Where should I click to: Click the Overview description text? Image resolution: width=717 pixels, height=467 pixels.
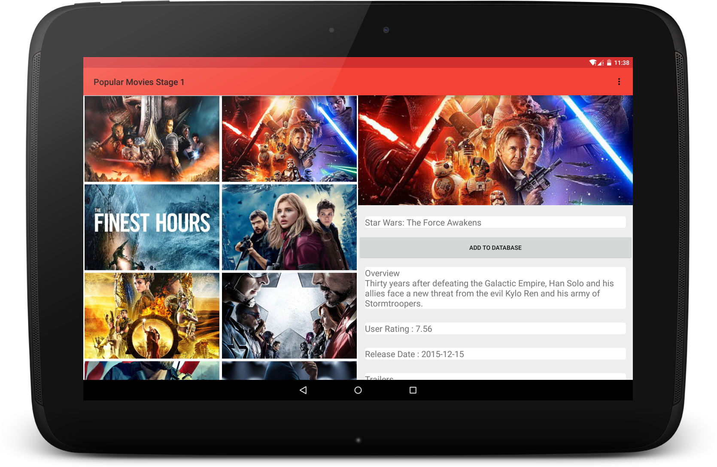(495, 288)
